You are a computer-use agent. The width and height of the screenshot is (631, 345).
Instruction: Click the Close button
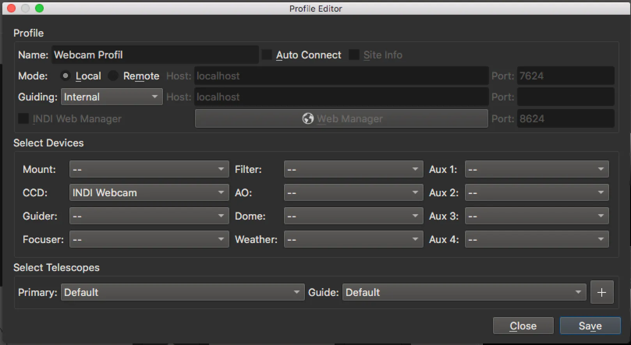(523, 326)
